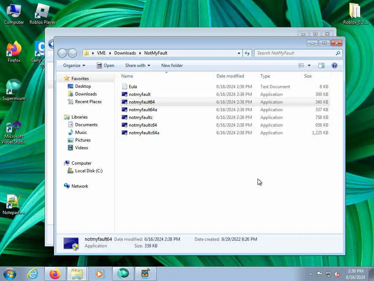Launch Internet Explorer from taskbar

pos(33,274)
